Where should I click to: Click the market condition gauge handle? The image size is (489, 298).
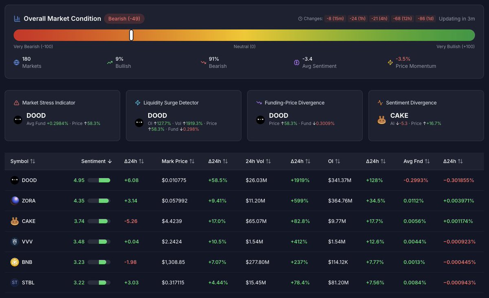(131, 35)
